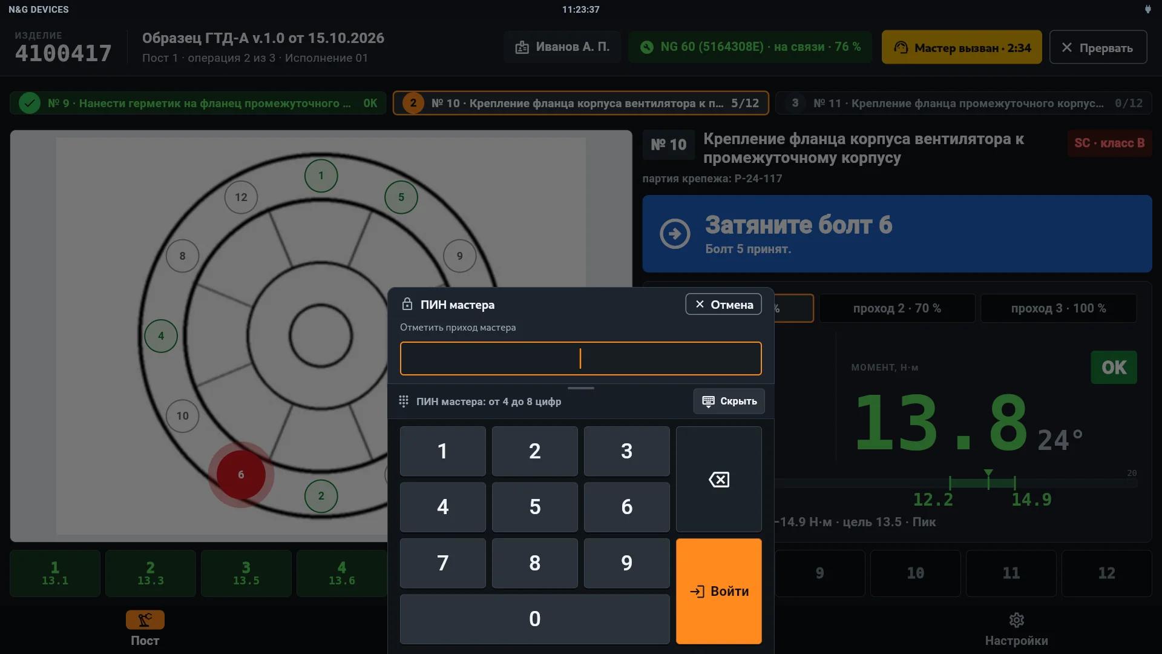Hide the on-screen keypad with Скрыть

(x=729, y=401)
